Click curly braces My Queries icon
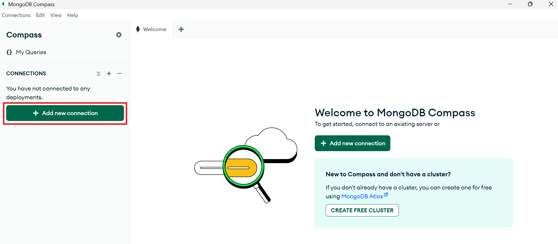 coord(9,52)
